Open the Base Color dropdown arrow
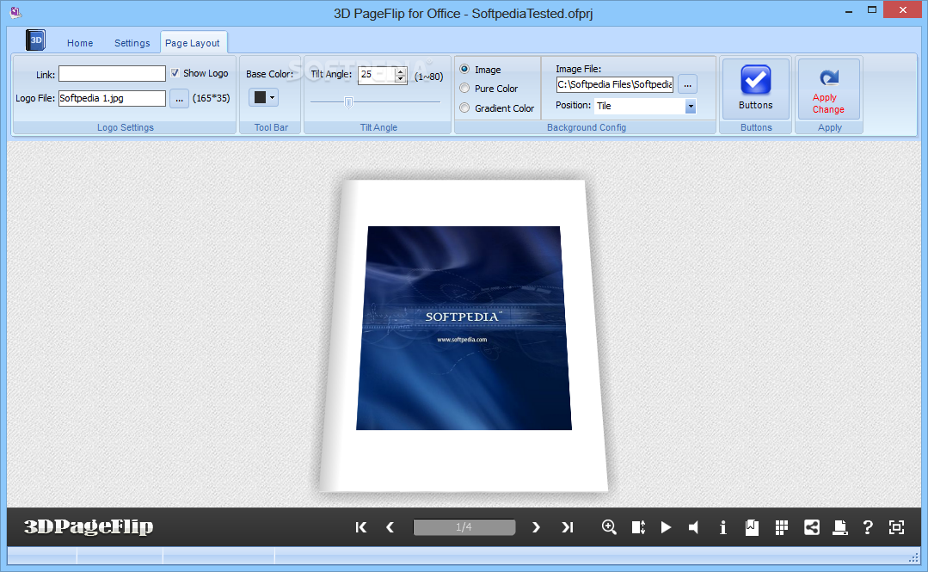The width and height of the screenshot is (928, 572). coord(273,98)
